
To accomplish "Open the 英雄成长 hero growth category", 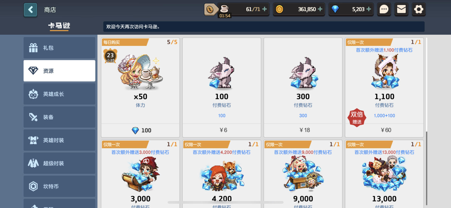I will [59, 94].
